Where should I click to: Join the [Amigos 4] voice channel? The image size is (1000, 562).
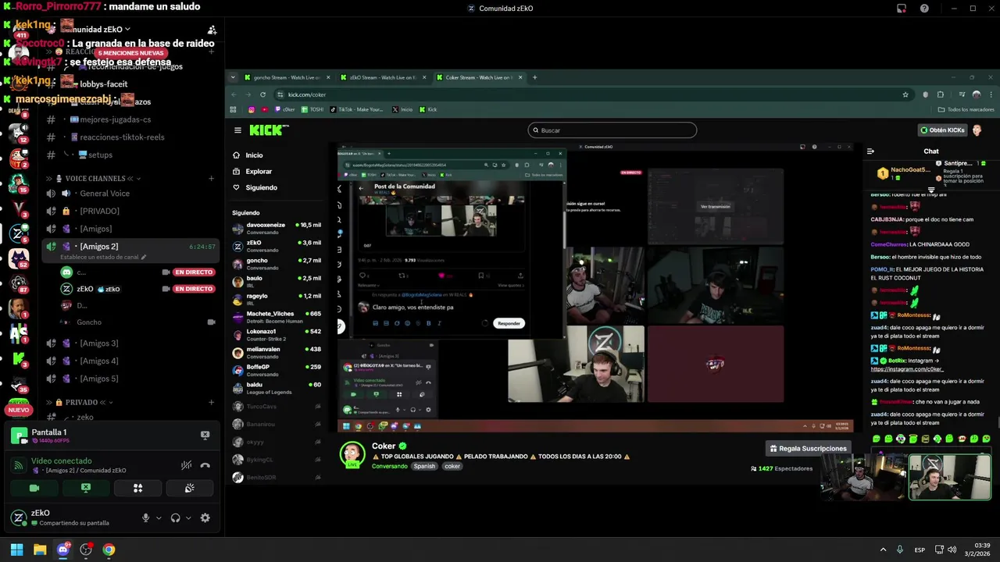[x=98, y=361]
